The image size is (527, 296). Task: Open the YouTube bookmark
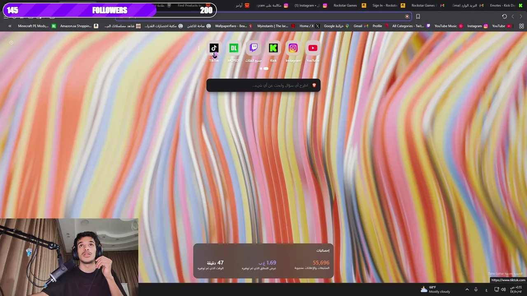coord(501,26)
